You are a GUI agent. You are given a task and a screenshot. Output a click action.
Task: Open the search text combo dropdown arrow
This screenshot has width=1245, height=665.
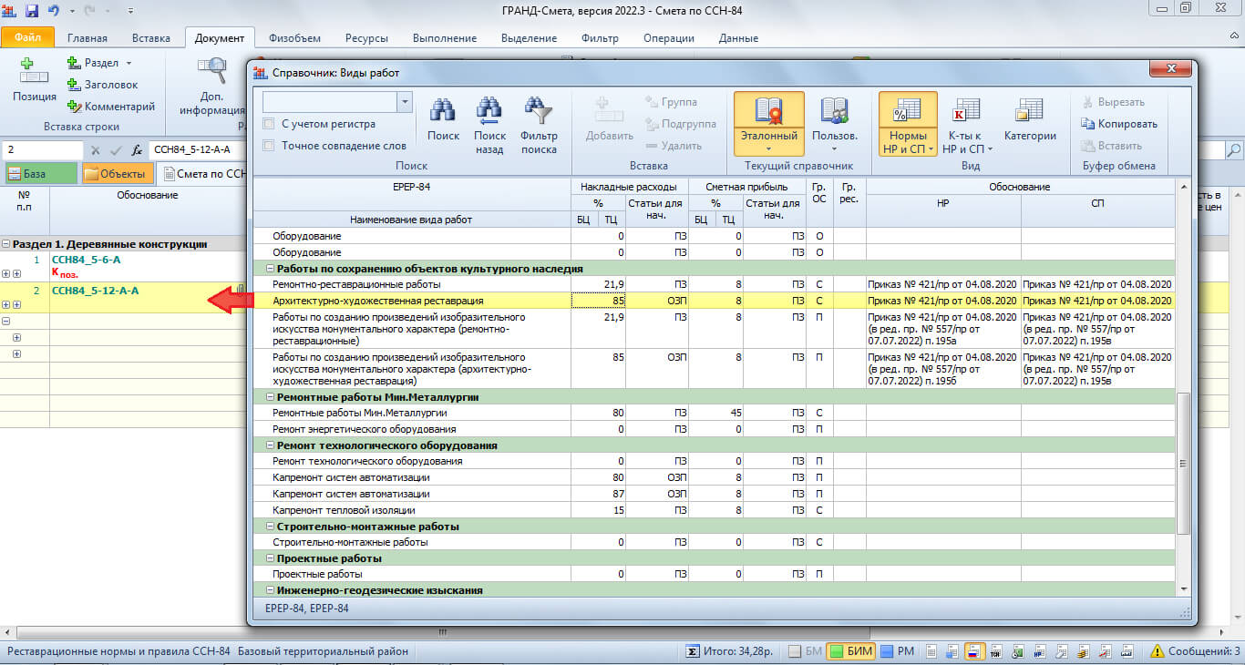(405, 102)
